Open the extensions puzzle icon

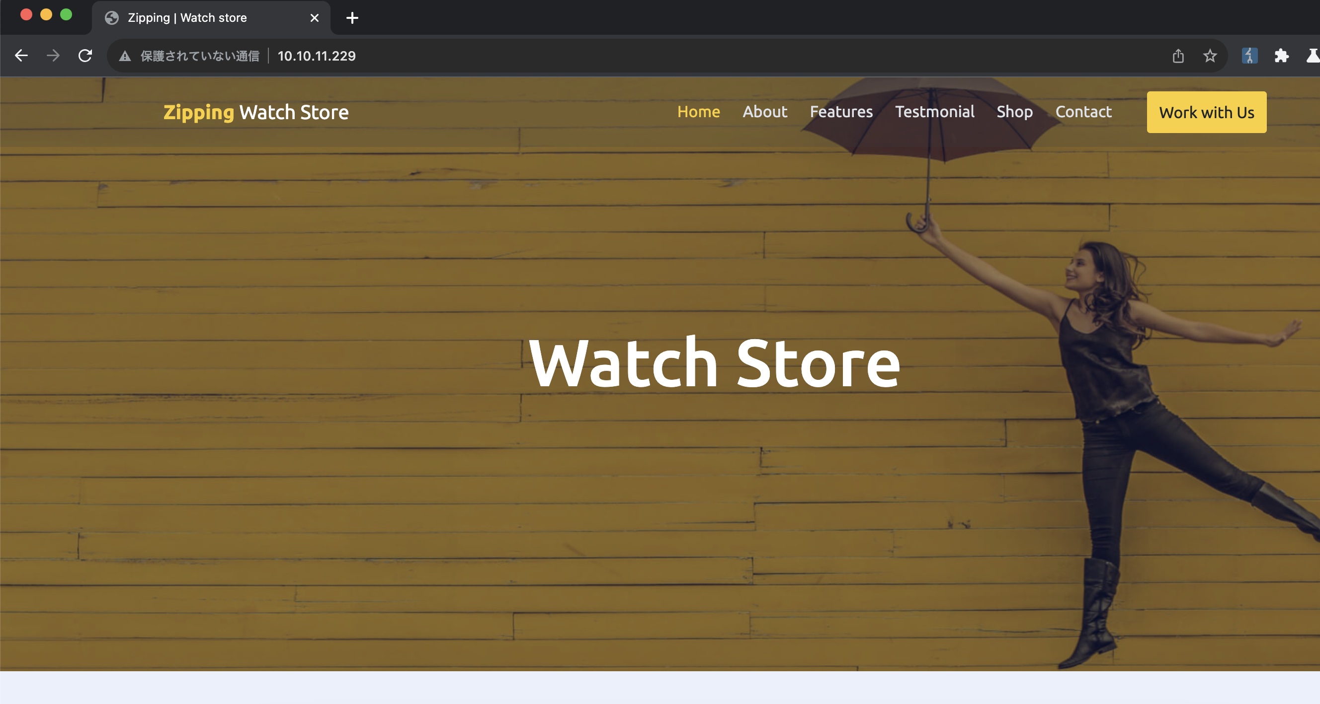tap(1281, 55)
